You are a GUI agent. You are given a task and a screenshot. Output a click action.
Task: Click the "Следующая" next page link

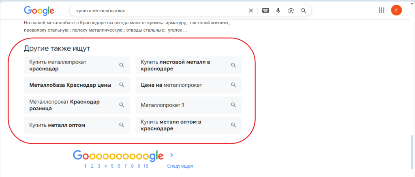click(180, 166)
